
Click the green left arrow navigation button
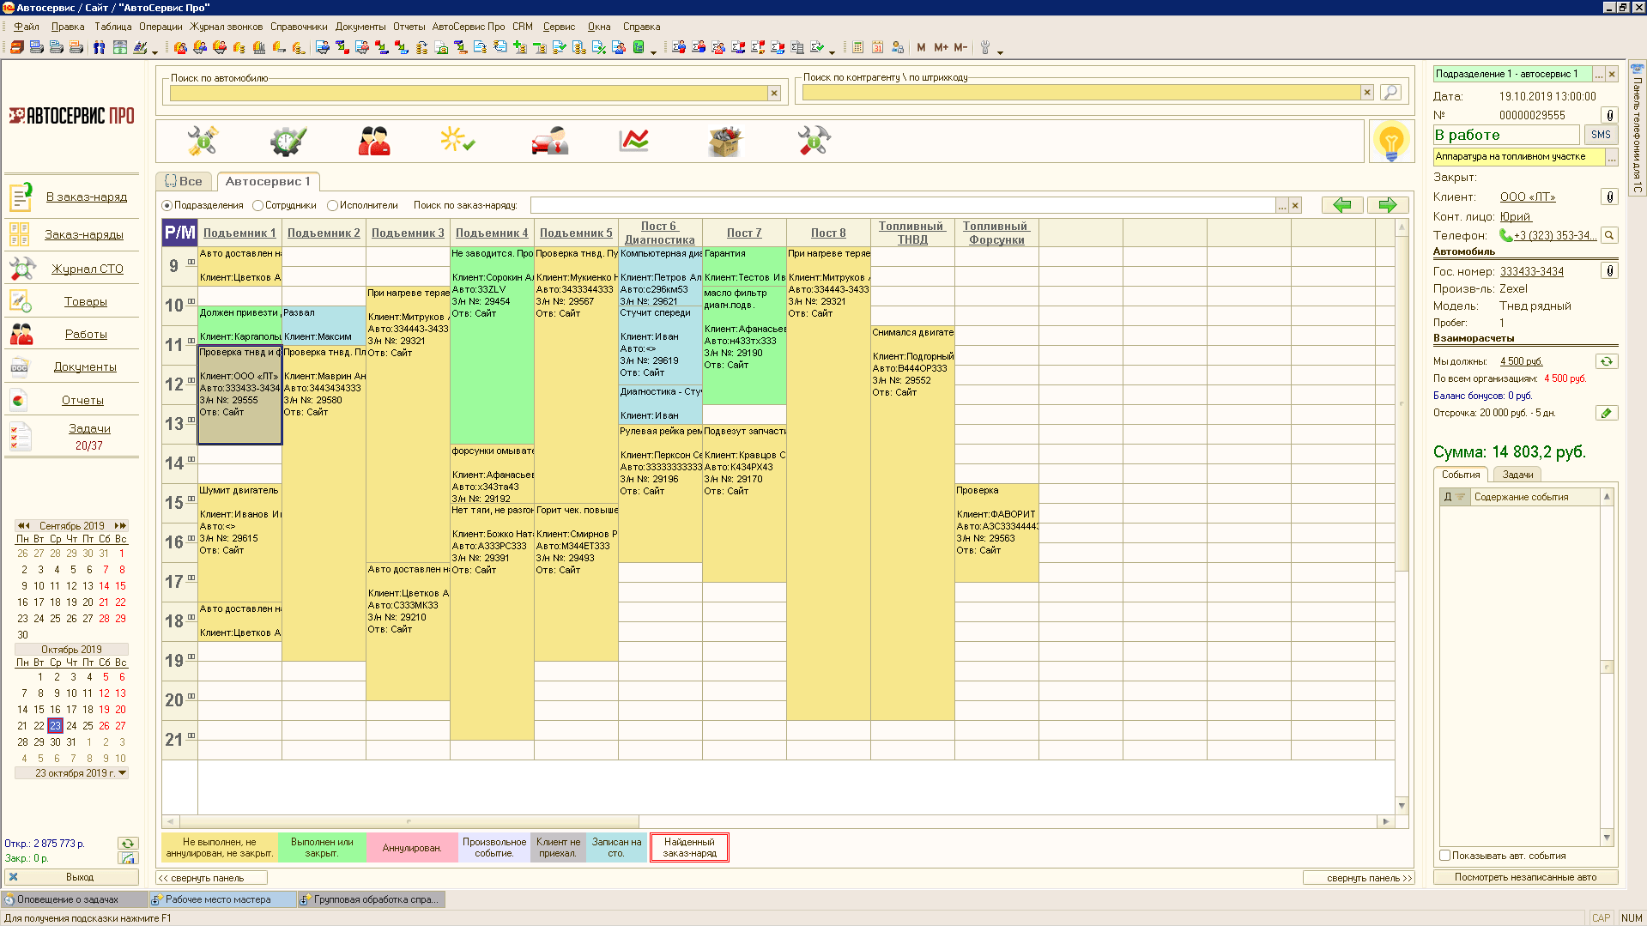coord(1342,205)
